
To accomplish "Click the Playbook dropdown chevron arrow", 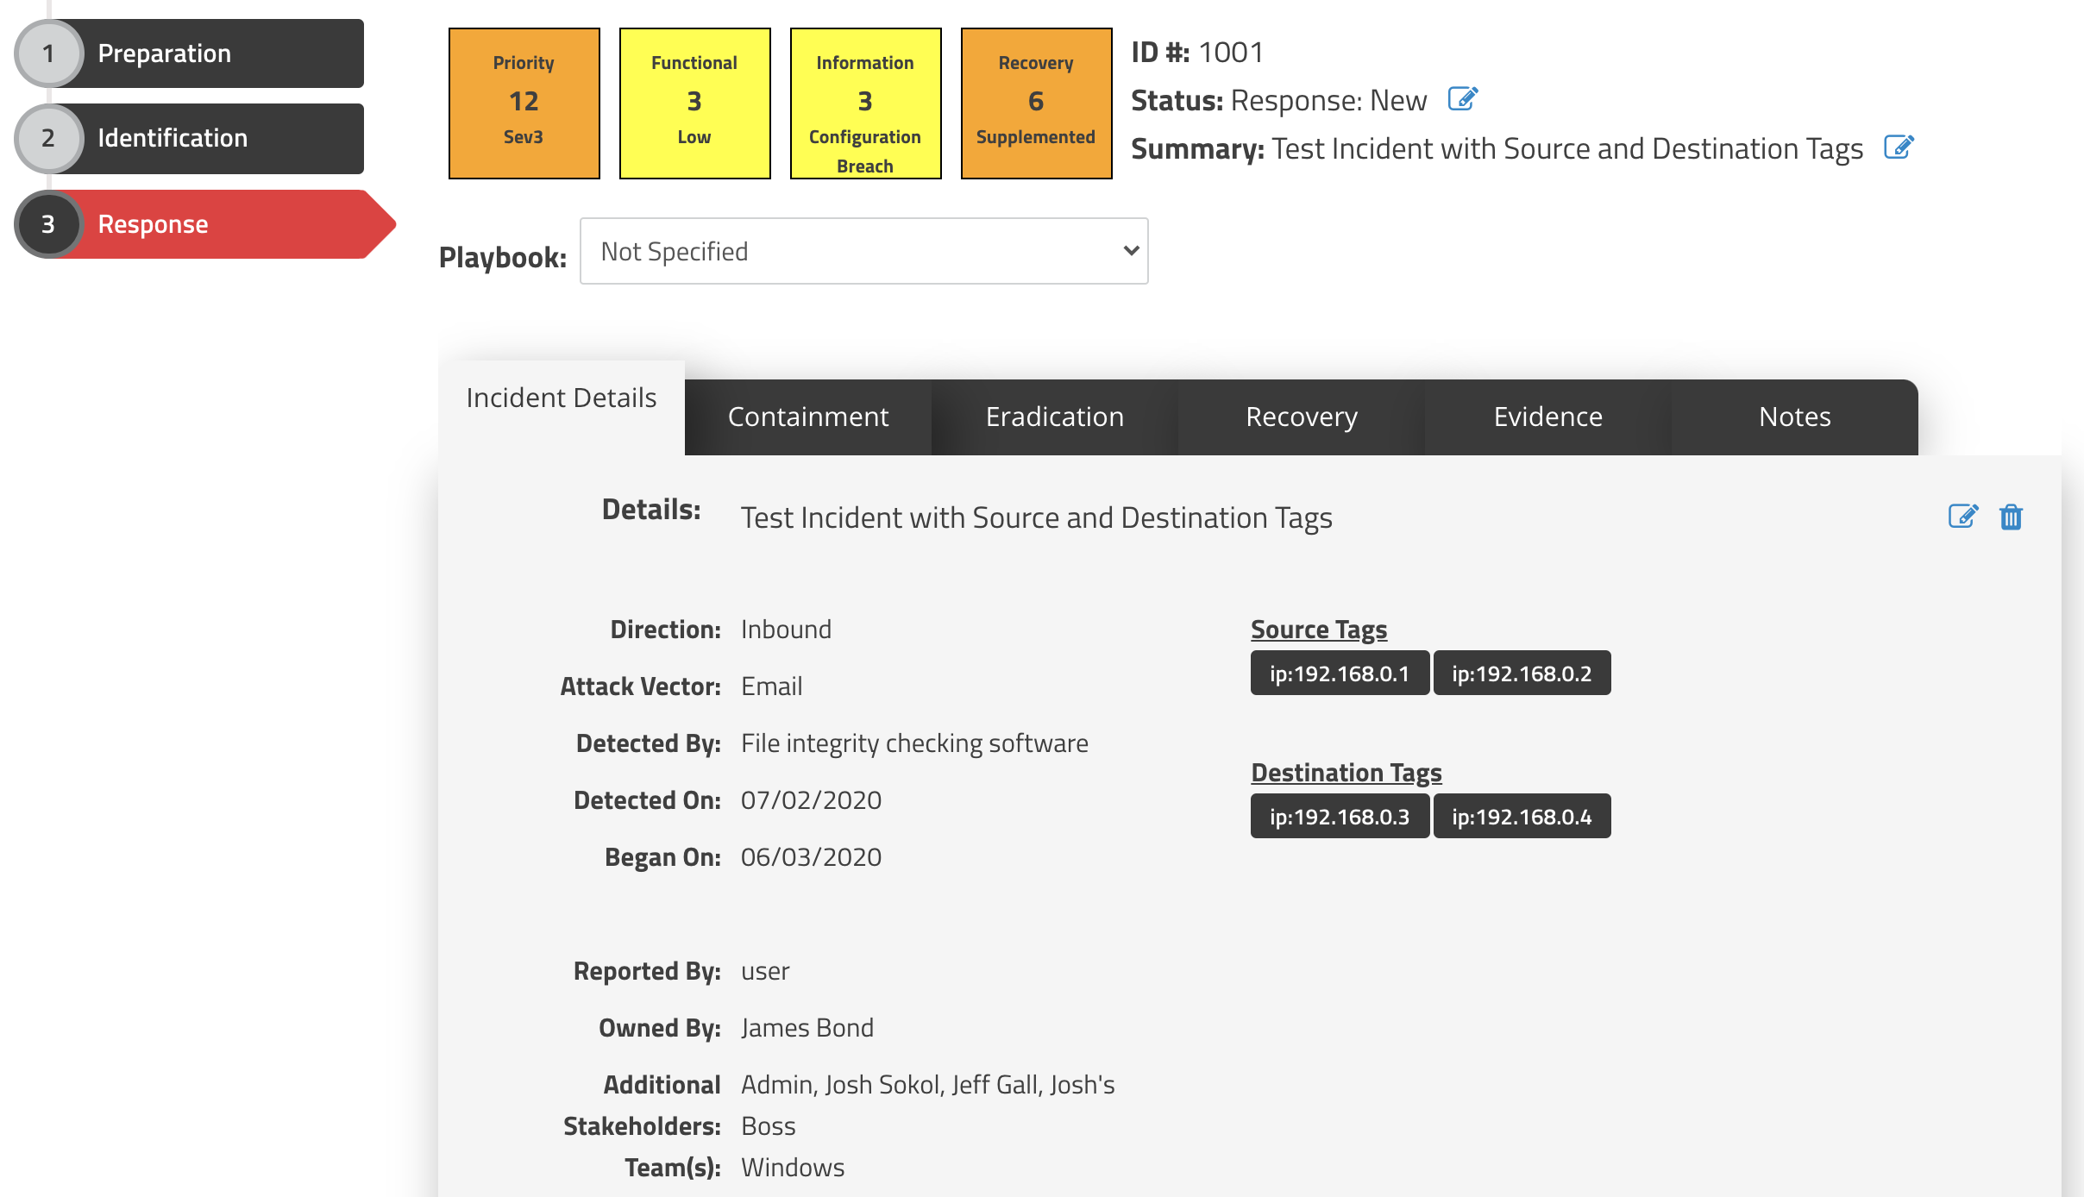I will pyautogui.click(x=1131, y=251).
